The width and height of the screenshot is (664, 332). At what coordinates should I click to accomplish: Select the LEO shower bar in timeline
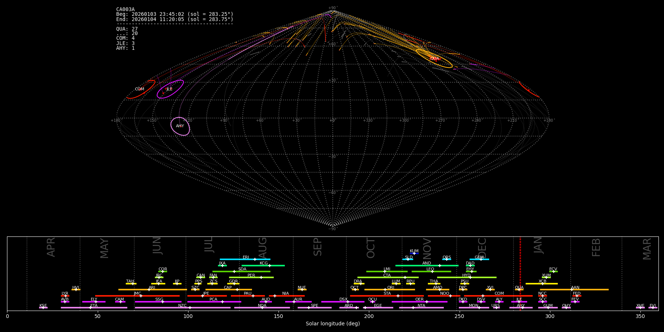coord(431,272)
